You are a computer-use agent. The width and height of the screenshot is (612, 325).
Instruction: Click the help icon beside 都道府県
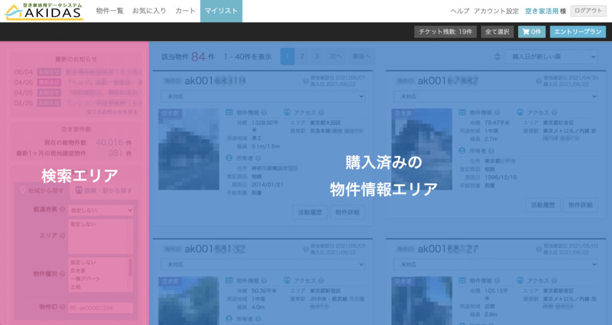pyautogui.click(x=62, y=209)
